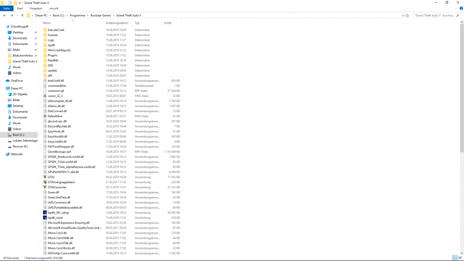Open the address bar history dropdown
Screen dimensions: 464x261
[x=403, y=15]
